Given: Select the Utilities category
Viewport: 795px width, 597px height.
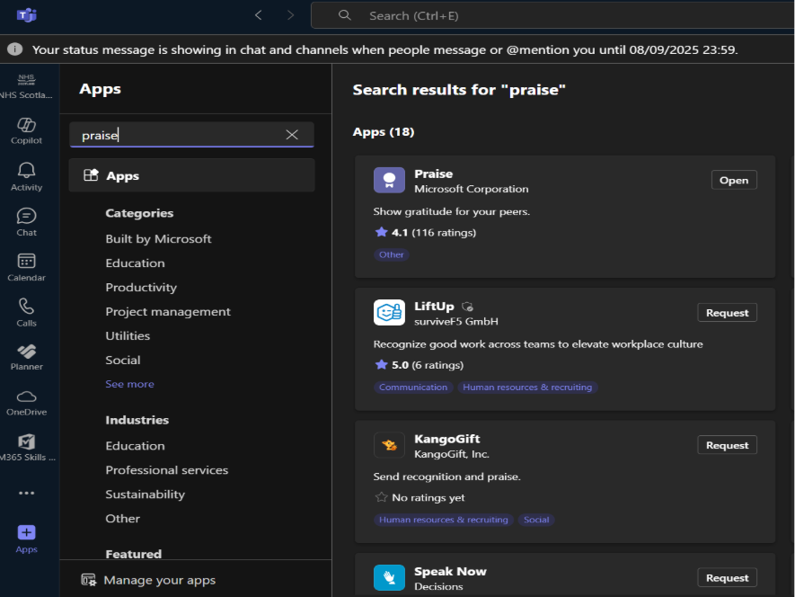Looking at the screenshot, I should pyautogui.click(x=128, y=335).
